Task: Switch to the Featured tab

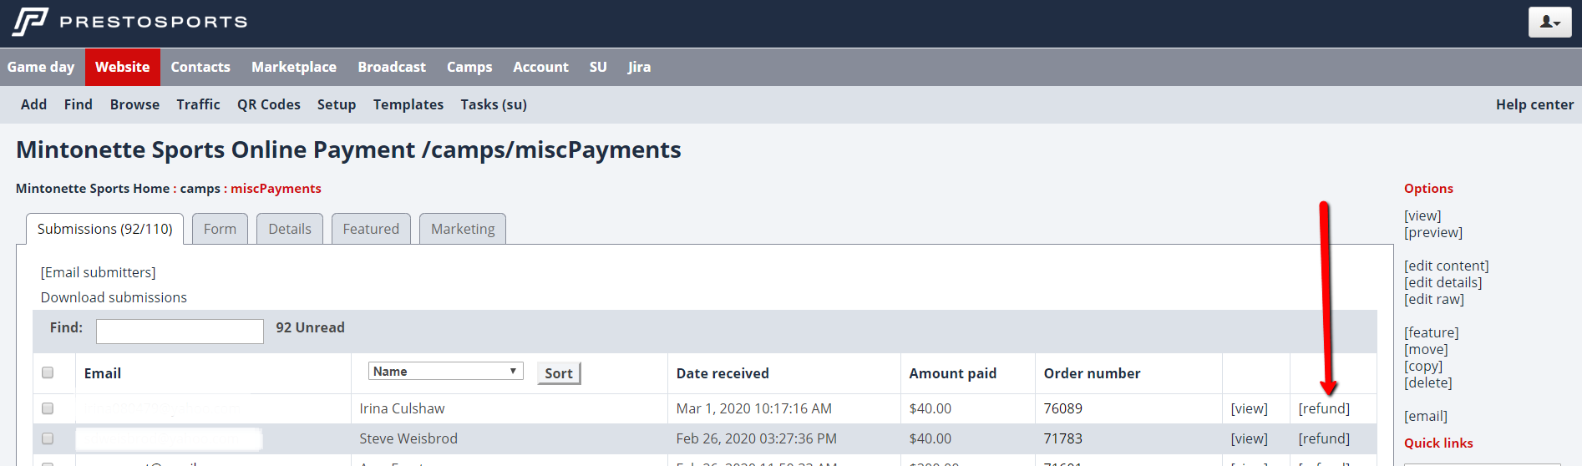Action: click(x=371, y=229)
